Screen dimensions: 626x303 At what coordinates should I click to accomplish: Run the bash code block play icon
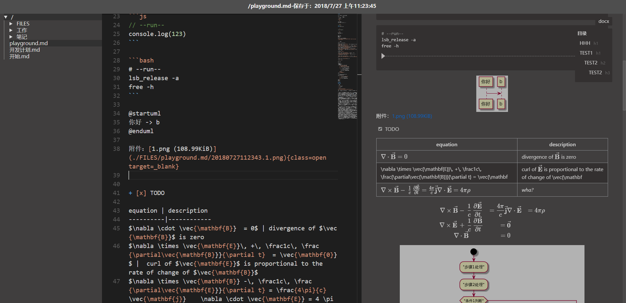pos(383,56)
